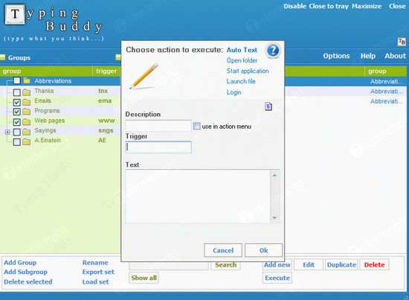Viewport: 409px width, 300px height.
Task: Click the Web pages folder icon
Action: 26,121
